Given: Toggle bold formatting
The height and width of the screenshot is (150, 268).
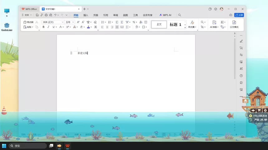Looking at the screenshot, I should pyautogui.click(x=43, y=27).
